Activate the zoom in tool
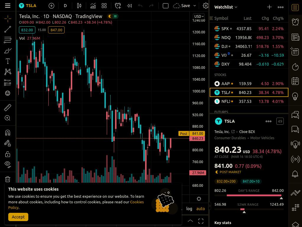The height and width of the screenshot is (227, 302). [7, 118]
